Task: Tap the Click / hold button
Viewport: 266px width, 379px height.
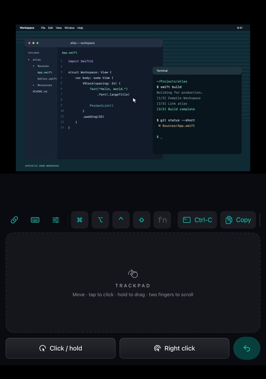Action: 61,348
